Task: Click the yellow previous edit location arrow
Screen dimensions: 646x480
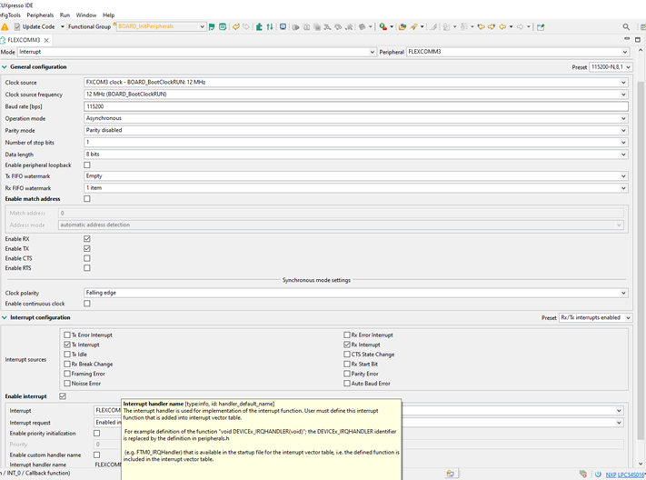Action: pos(481,26)
